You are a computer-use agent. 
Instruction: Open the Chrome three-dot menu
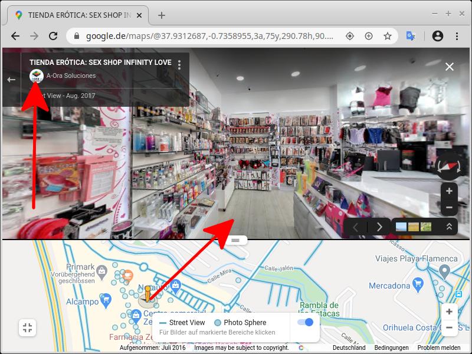click(457, 36)
